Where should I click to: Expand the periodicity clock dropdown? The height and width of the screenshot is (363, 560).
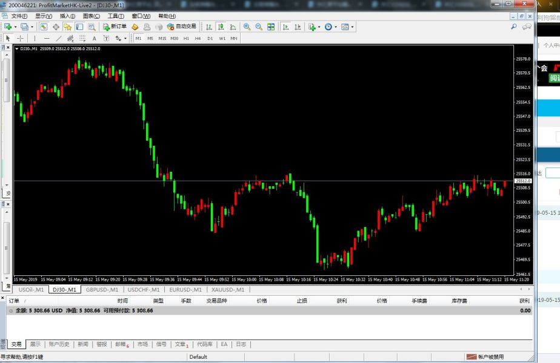pyautogui.click(x=336, y=27)
